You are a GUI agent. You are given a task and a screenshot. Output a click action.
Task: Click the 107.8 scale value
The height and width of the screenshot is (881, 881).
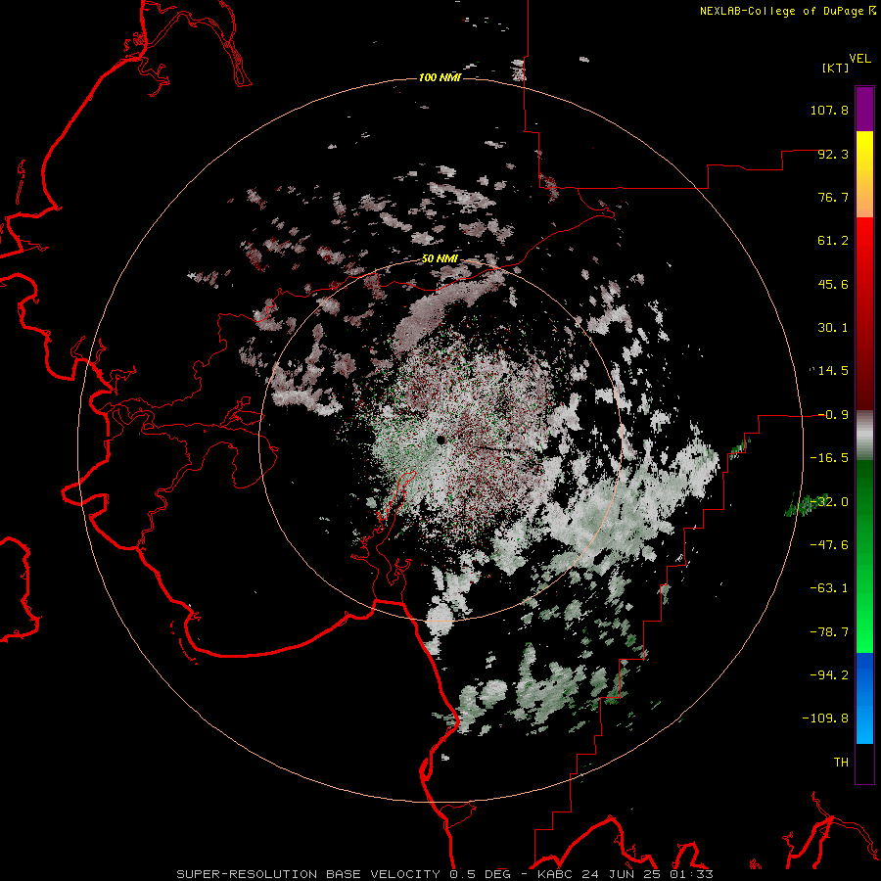tap(829, 110)
